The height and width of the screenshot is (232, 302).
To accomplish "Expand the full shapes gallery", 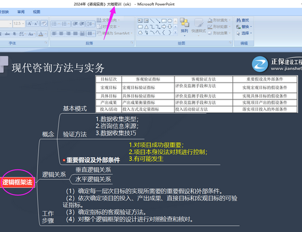I will coord(175,33).
